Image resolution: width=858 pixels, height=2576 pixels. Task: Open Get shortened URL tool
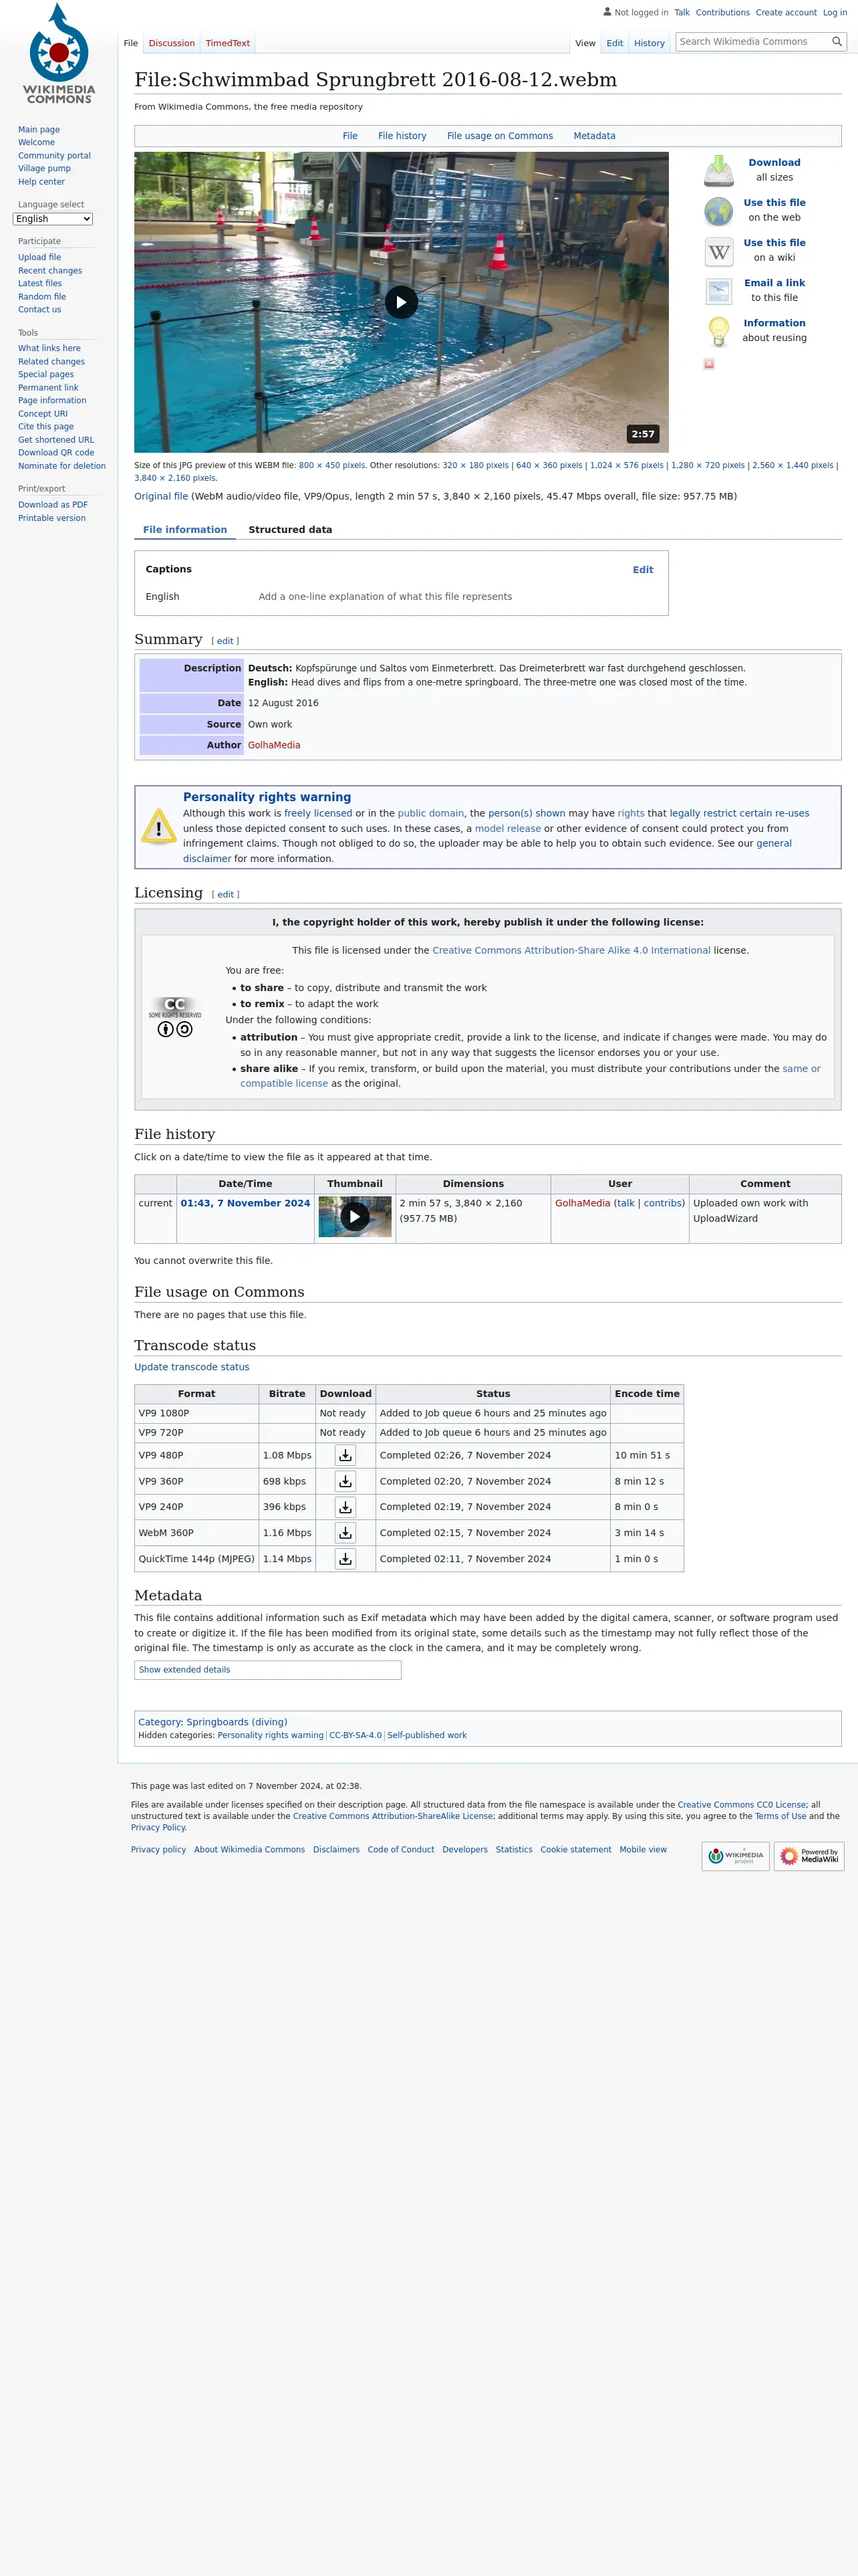(x=56, y=440)
